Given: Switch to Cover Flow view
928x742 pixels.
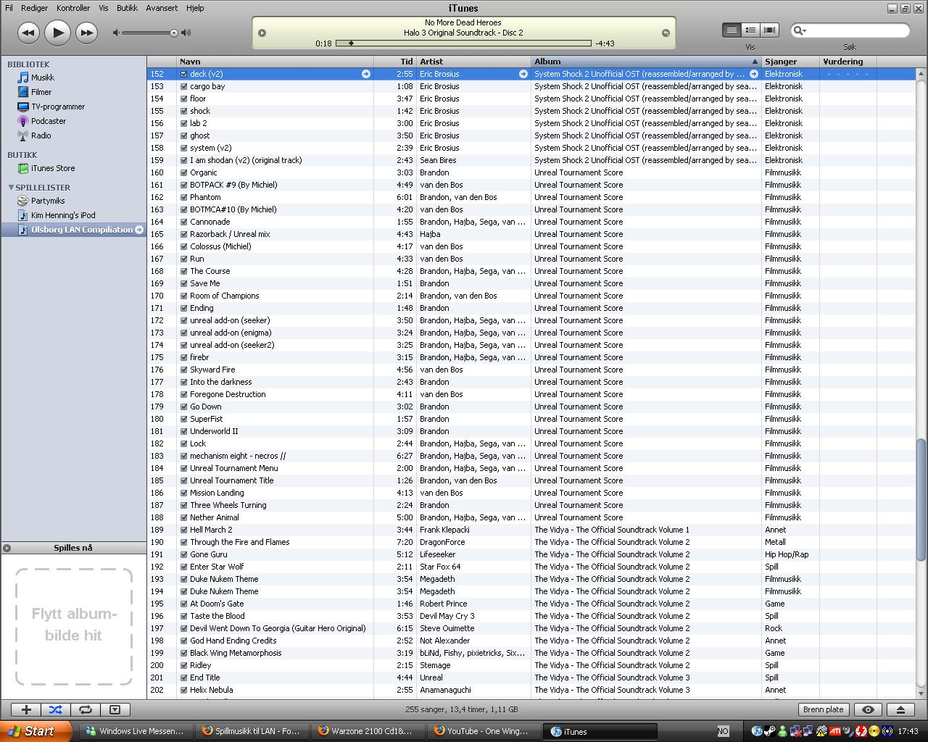Looking at the screenshot, I should click(769, 30).
